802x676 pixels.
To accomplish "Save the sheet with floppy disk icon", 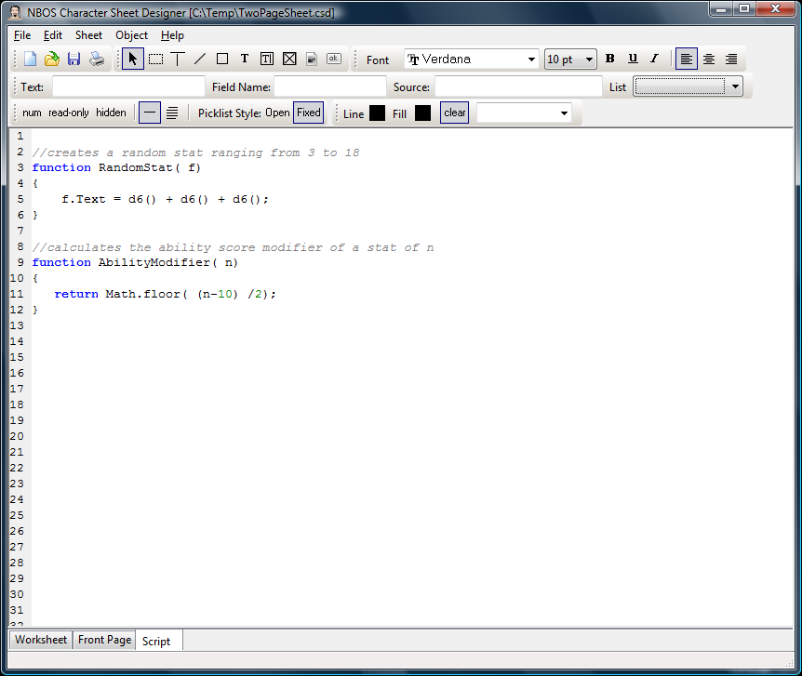I will tap(74, 60).
